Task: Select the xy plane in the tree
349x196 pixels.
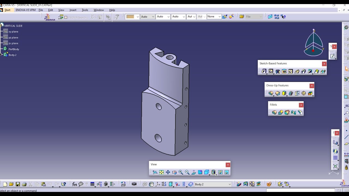Action: pos(13,32)
